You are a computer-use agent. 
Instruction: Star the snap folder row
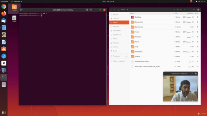click(198, 47)
